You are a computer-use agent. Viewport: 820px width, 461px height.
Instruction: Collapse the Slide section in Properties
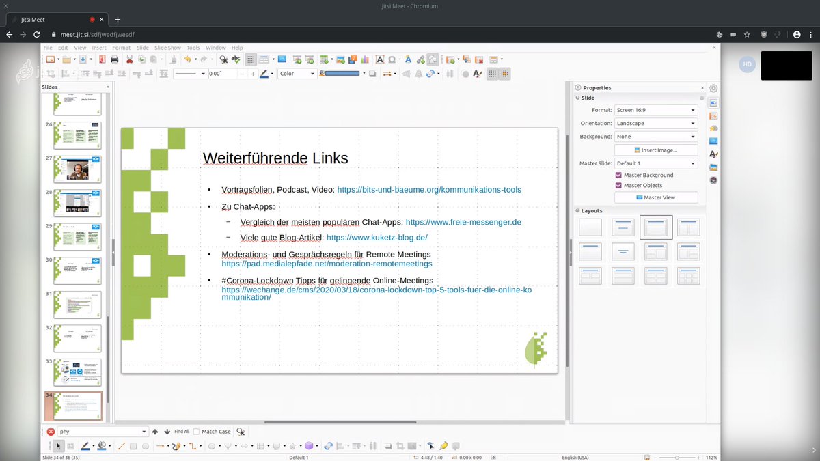pyautogui.click(x=578, y=98)
